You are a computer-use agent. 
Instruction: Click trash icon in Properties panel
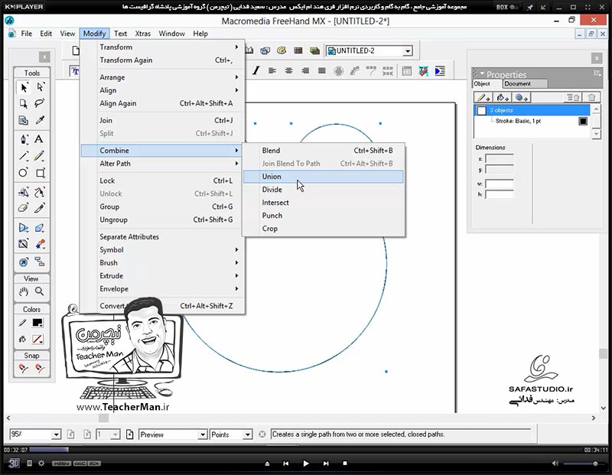pyautogui.click(x=591, y=98)
